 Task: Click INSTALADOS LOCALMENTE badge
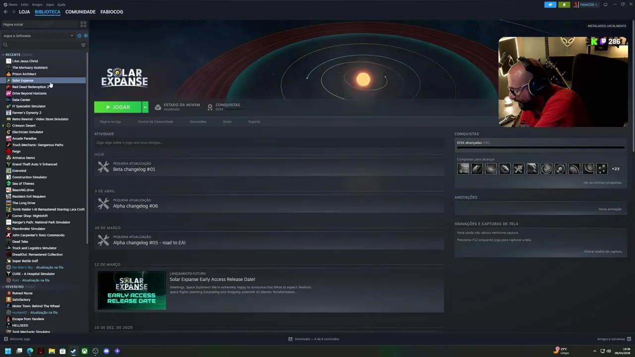tap(607, 26)
